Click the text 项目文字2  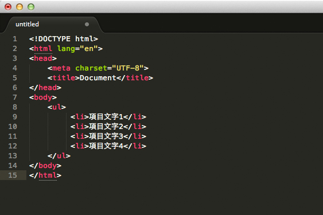[x=106, y=127]
